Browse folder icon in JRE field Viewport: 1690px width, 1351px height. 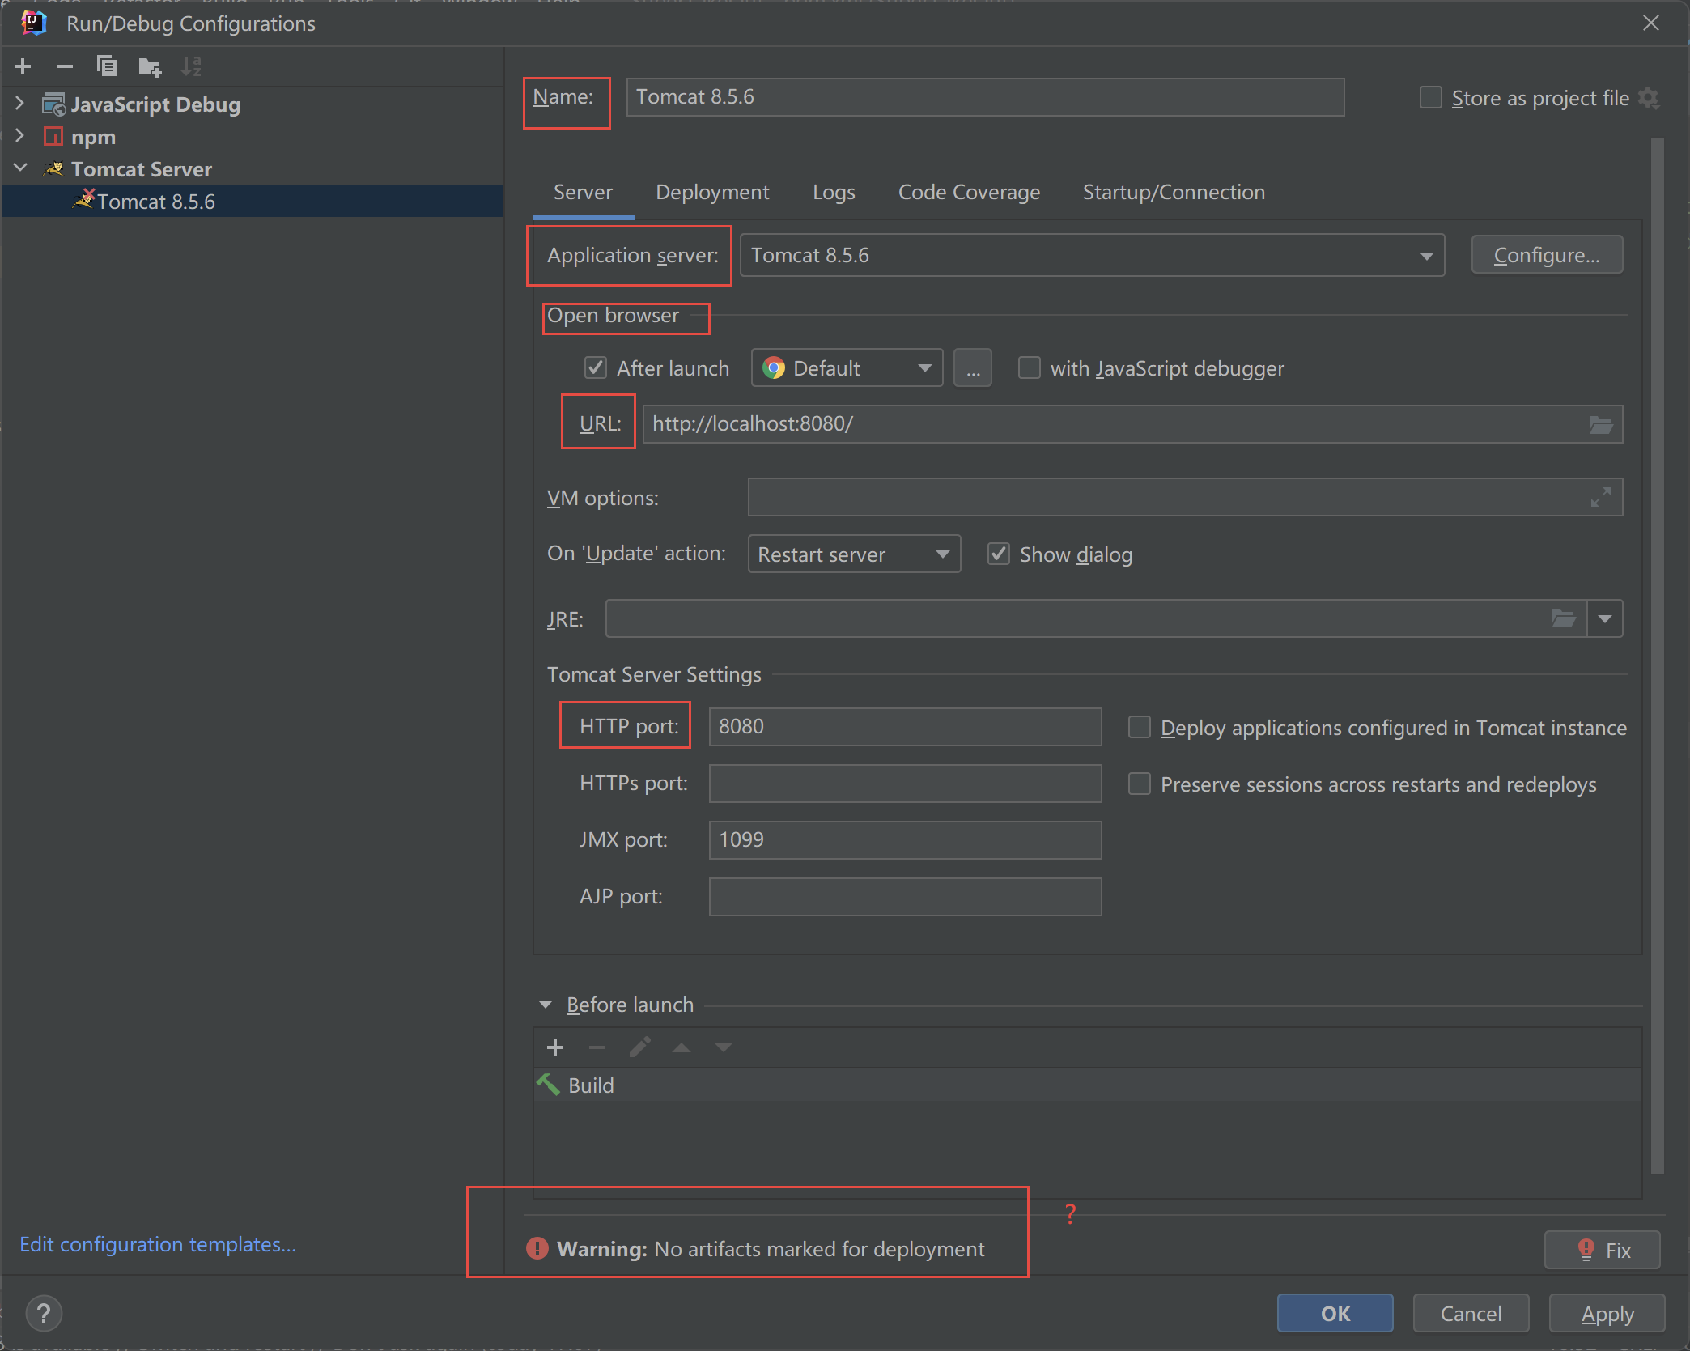coord(1564,619)
